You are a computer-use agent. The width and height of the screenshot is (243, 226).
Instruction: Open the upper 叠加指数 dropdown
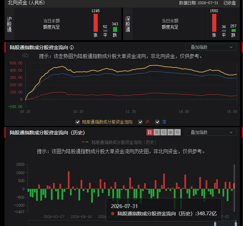tap(211, 47)
